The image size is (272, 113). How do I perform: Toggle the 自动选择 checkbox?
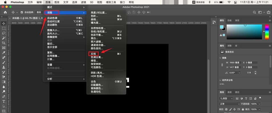point(22,12)
